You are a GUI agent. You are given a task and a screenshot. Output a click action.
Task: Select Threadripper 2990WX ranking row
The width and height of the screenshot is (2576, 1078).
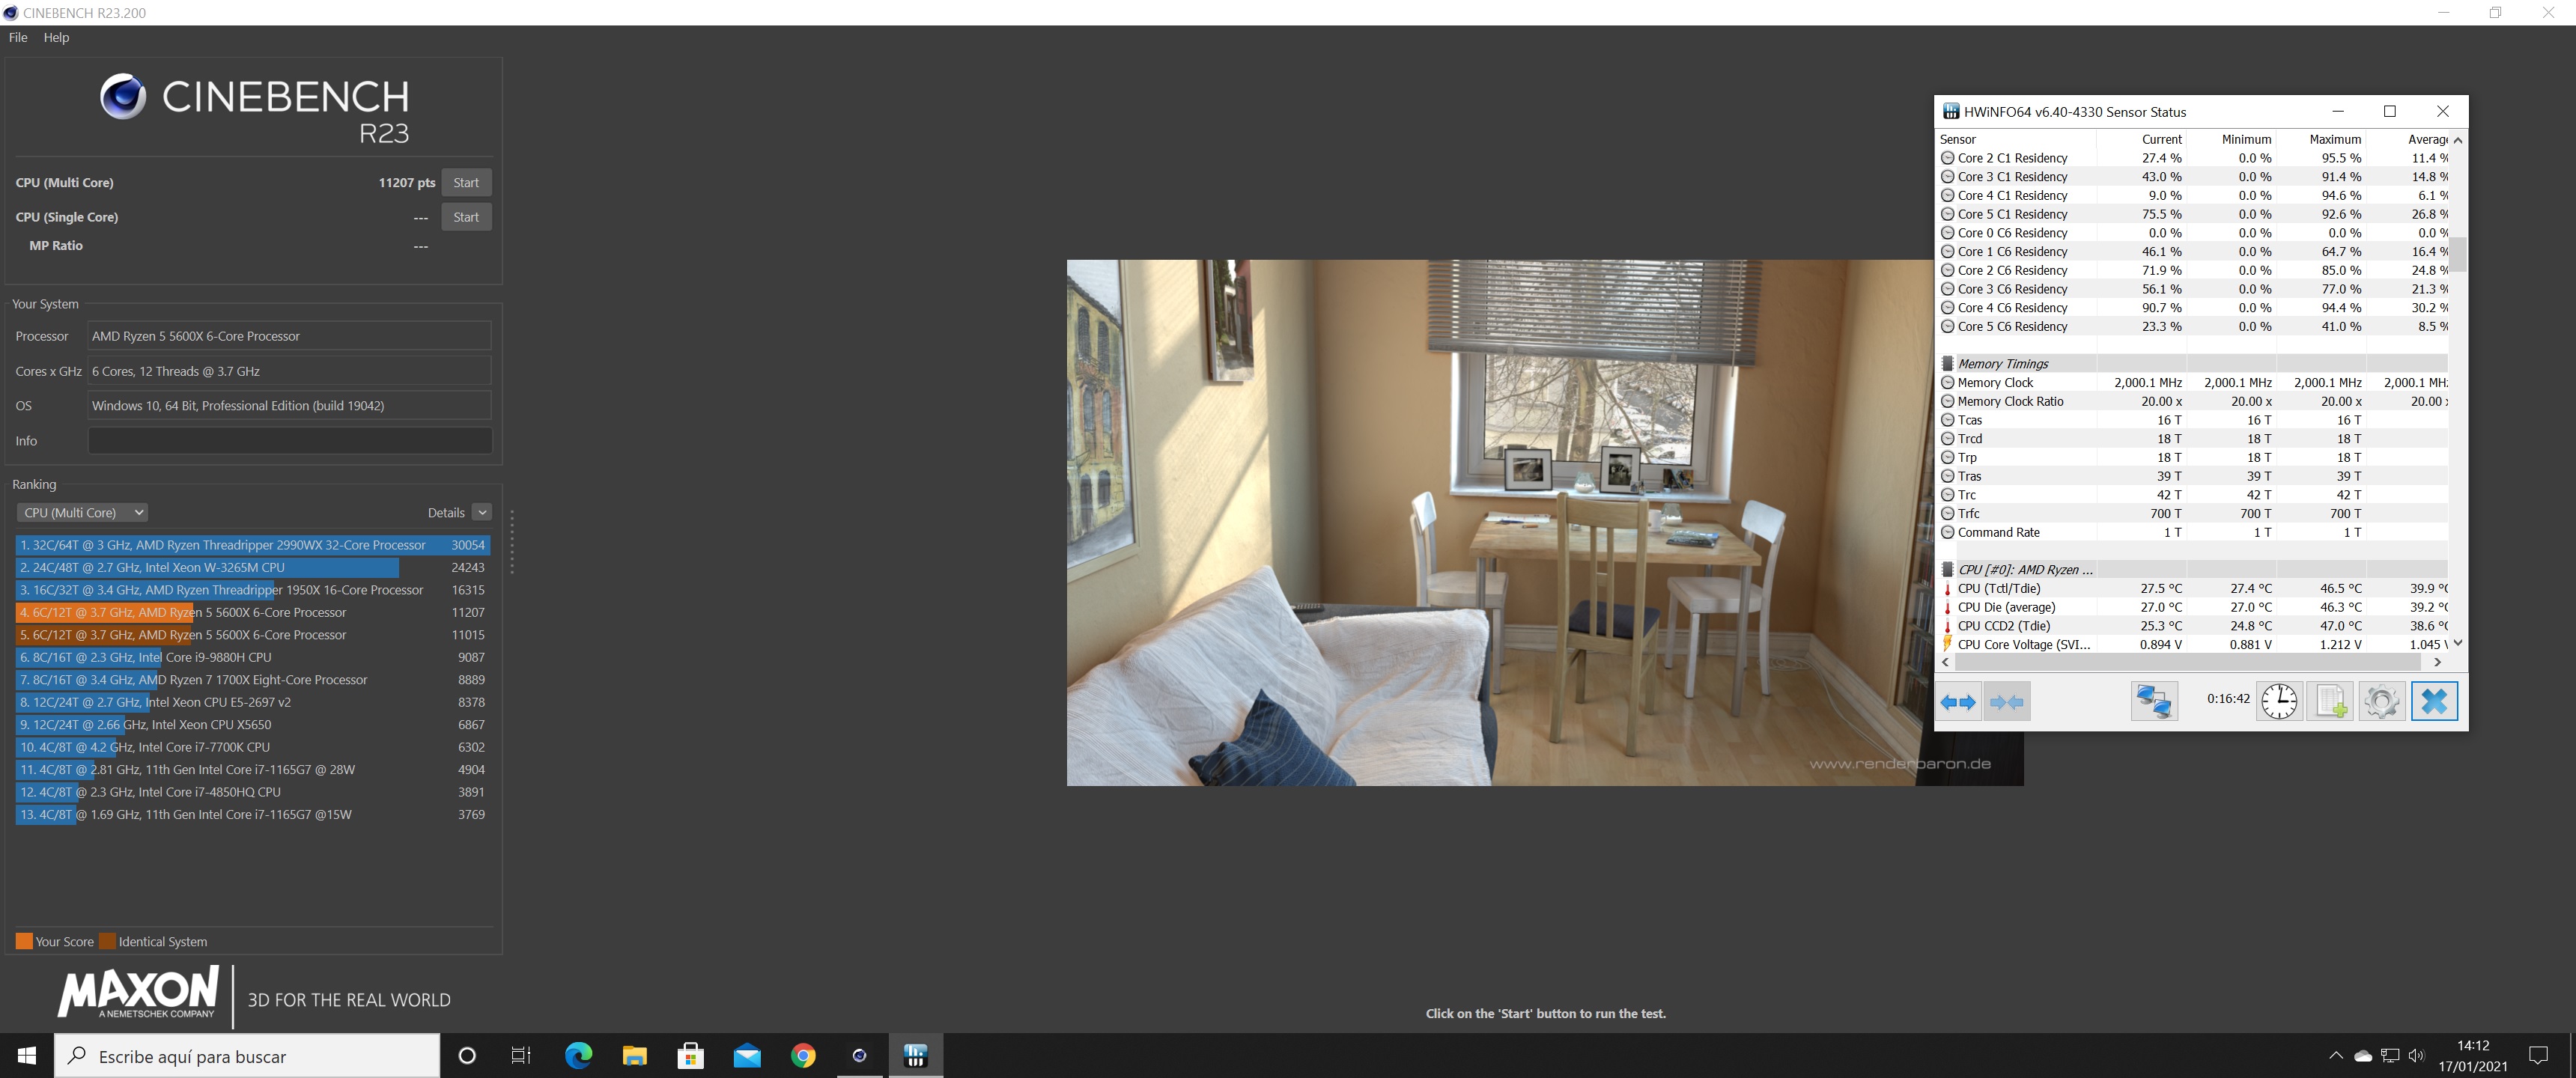pos(253,545)
